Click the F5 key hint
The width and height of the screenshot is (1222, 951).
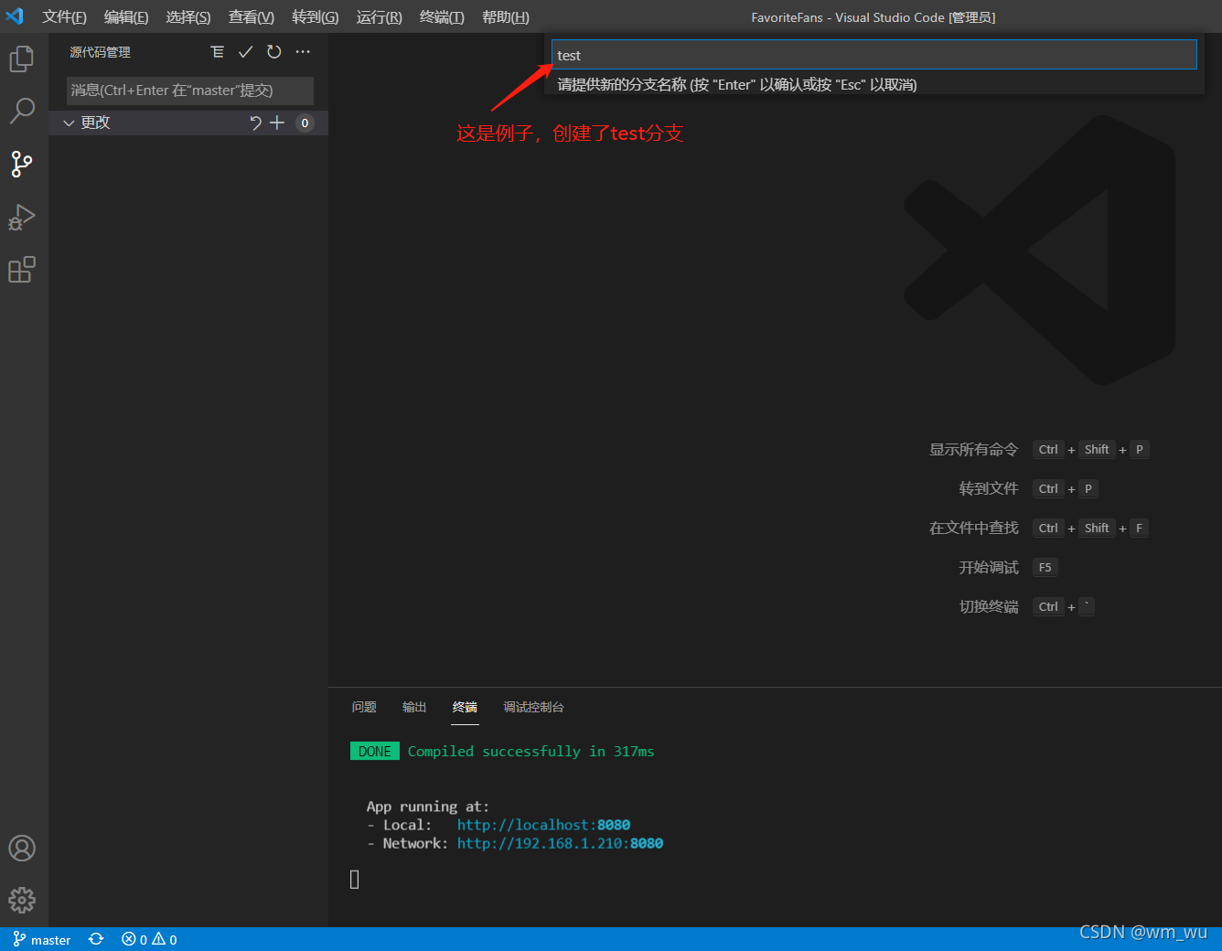(1045, 567)
